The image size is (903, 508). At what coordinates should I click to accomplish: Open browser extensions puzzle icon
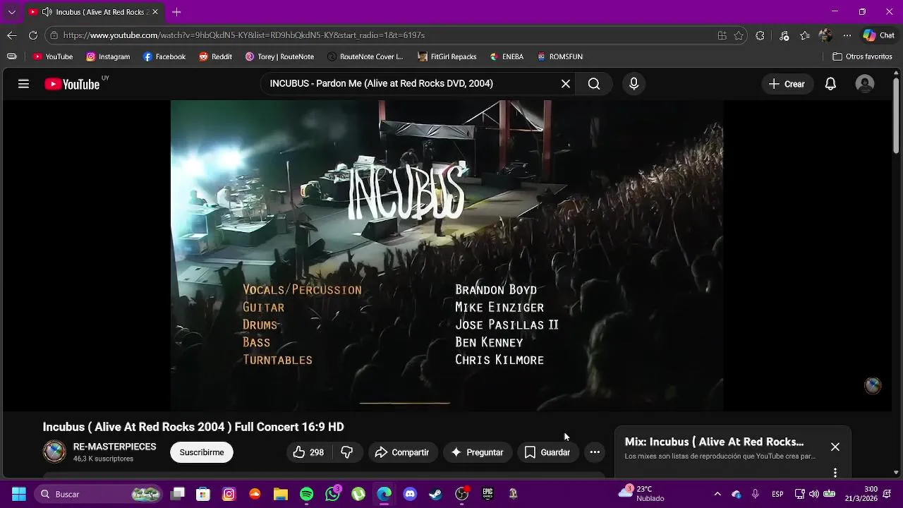click(x=760, y=35)
